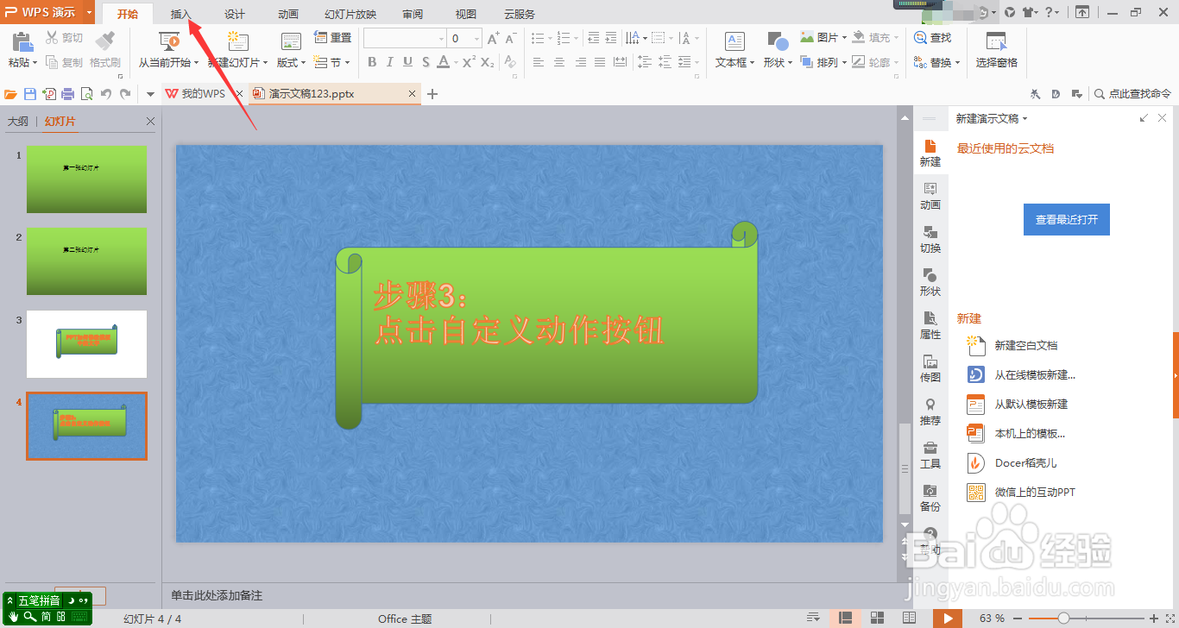The image size is (1179, 628).
Task: Open the 工具 tools sidebar panel
Action: (930, 455)
